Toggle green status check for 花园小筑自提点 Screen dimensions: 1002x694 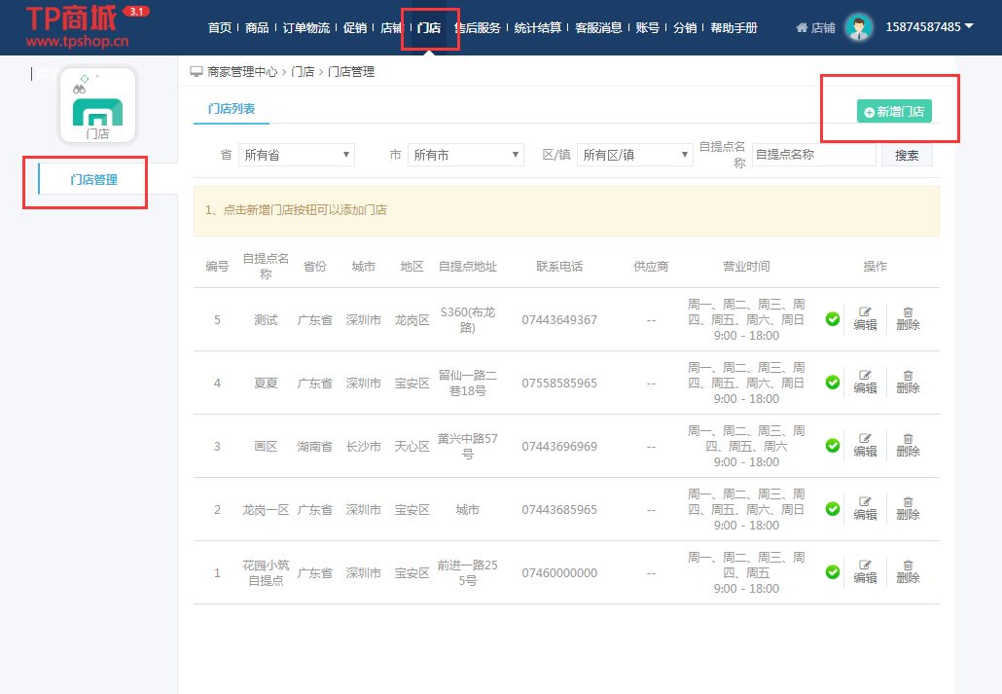833,572
